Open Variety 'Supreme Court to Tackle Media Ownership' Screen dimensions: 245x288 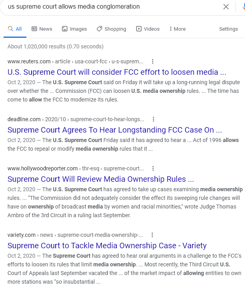[x=107, y=246]
